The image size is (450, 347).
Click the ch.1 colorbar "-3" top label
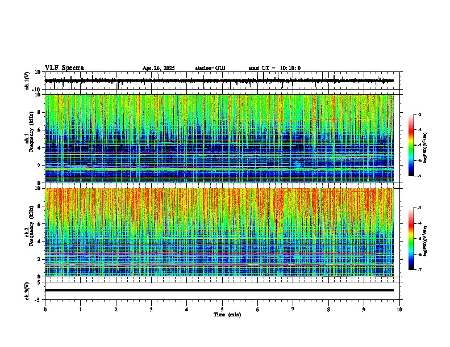[x=419, y=114]
